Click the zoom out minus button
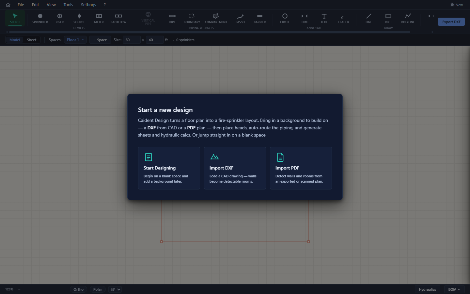This screenshot has height=294, width=470. tap(19, 289)
